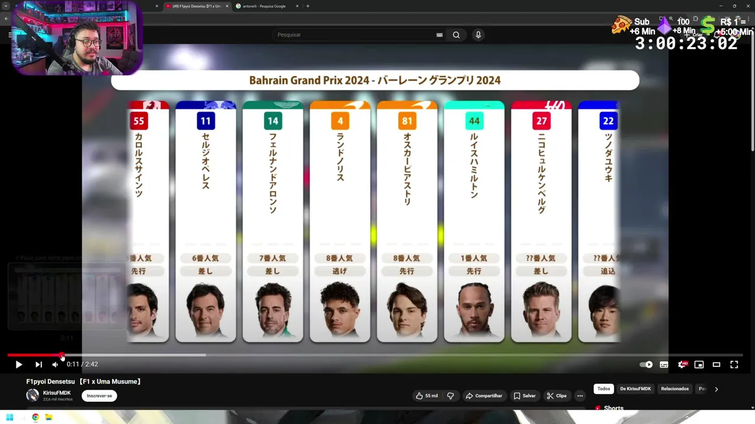The width and height of the screenshot is (755, 424).
Task: Close the antonelli Google tab
Action: point(297,6)
